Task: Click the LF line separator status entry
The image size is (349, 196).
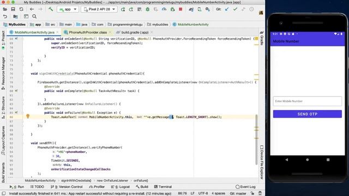Action: pos(192,194)
